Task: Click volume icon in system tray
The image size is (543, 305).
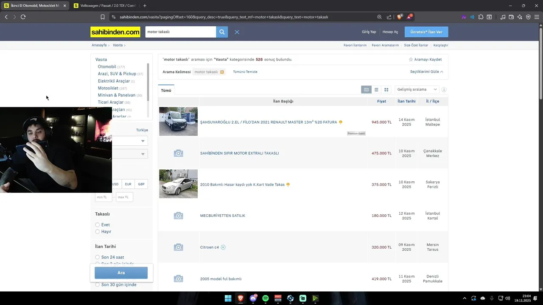Action: [508, 298]
